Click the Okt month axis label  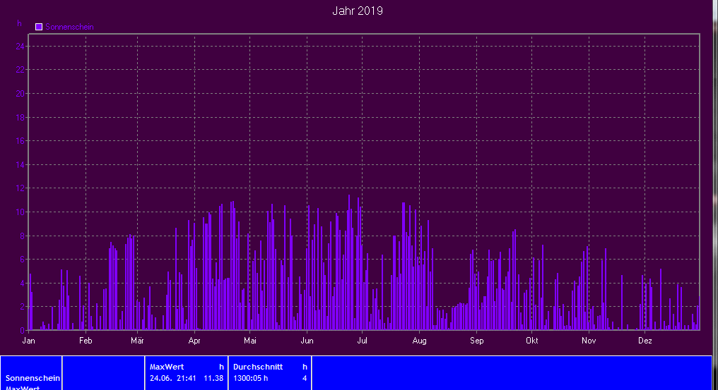(531, 341)
